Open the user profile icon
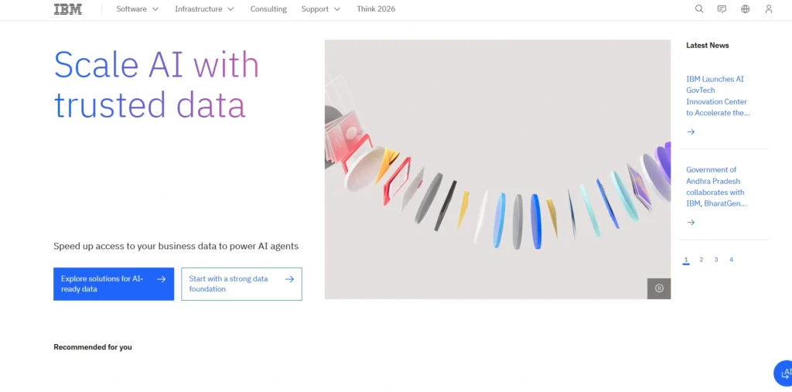 point(768,9)
